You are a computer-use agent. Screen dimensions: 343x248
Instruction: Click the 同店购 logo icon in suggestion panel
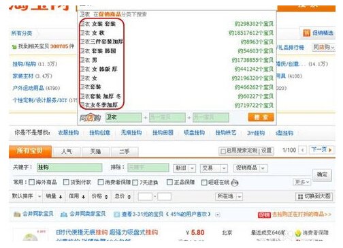tap(90, 118)
